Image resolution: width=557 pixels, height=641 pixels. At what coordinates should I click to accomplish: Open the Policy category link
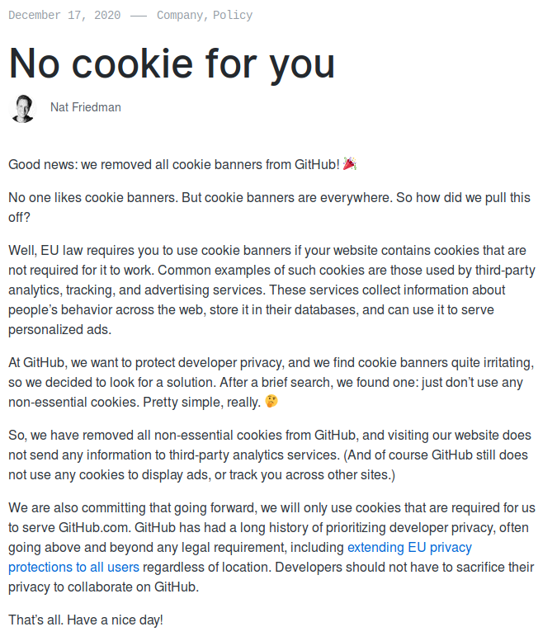point(233,15)
